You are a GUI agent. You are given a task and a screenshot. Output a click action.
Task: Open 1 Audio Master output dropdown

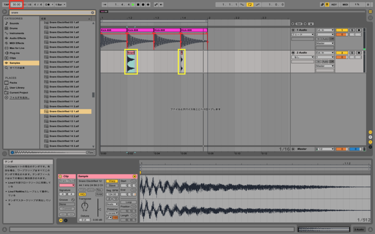pyautogui.click(x=324, y=43)
